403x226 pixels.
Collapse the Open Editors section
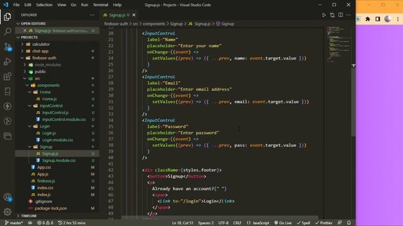57,24
